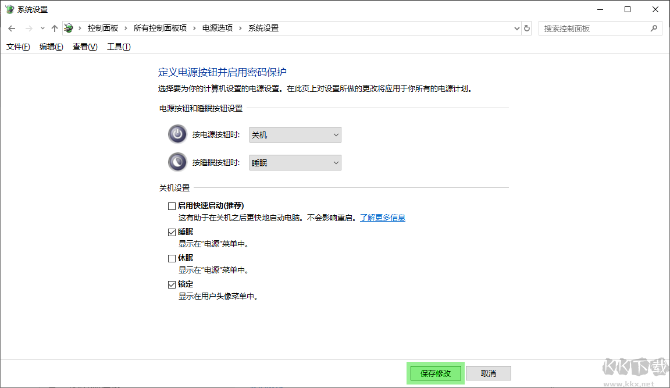Open the 文件 menu

pyautogui.click(x=17, y=47)
